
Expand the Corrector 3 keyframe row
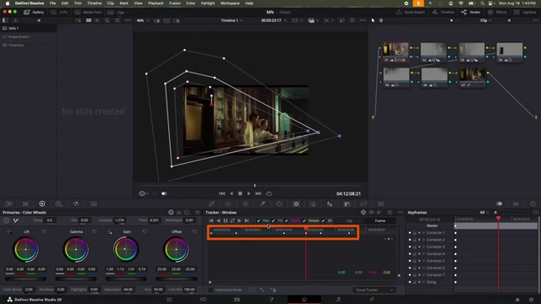click(424, 247)
